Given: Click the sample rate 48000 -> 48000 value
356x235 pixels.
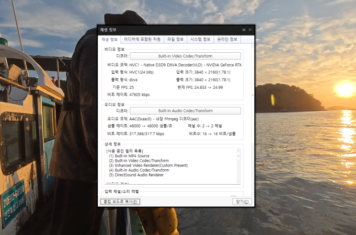Looking at the screenshot, I should [151, 126].
